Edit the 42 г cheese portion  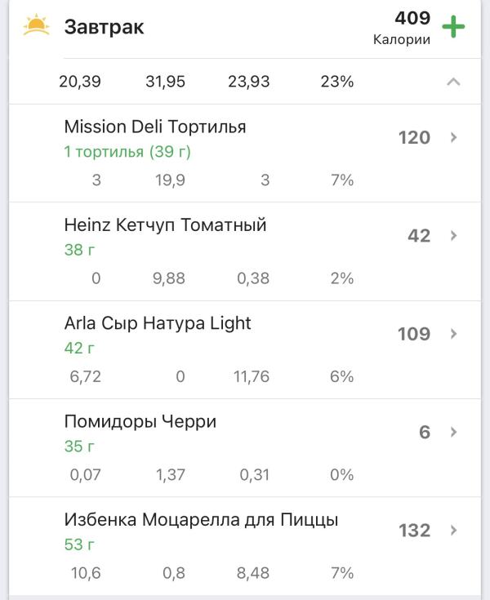[79, 349]
